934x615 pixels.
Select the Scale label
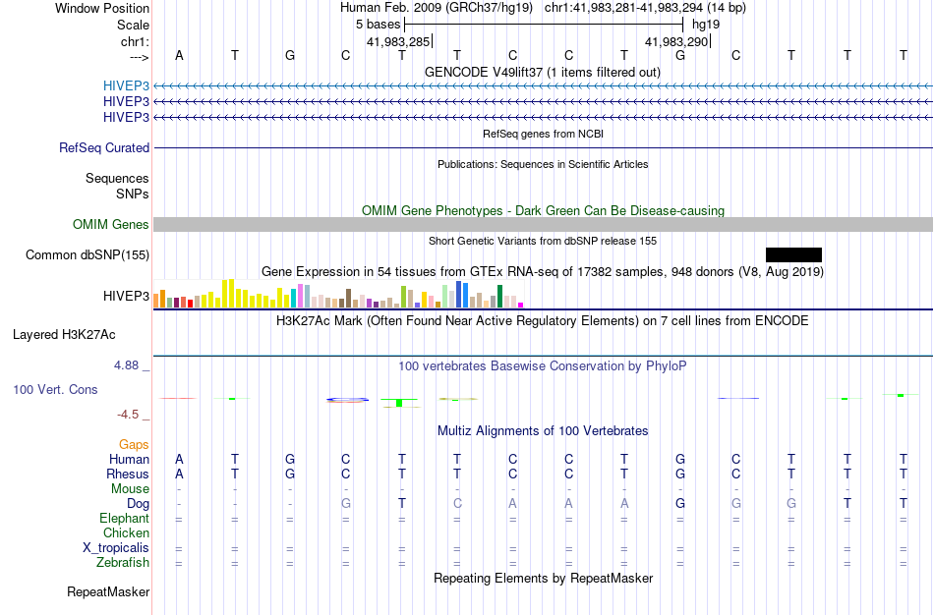pos(133,25)
